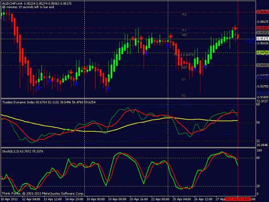Select the red down arrow on the 22 Apr line
Image resolution: width=269 pixels, height=202 pixels.
pos(170,36)
